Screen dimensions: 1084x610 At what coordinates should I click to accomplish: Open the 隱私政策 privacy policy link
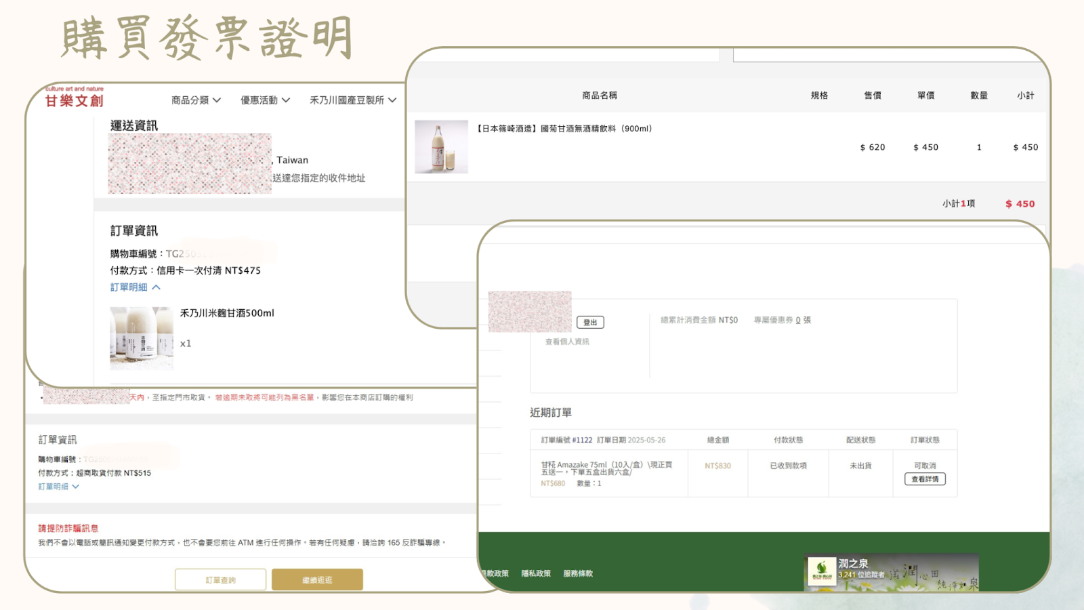[x=535, y=573]
